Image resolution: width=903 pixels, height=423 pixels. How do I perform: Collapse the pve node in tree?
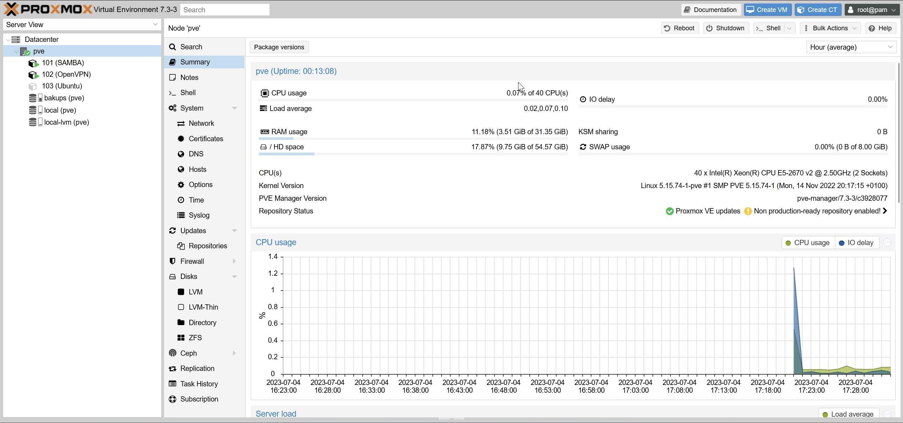[16, 51]
